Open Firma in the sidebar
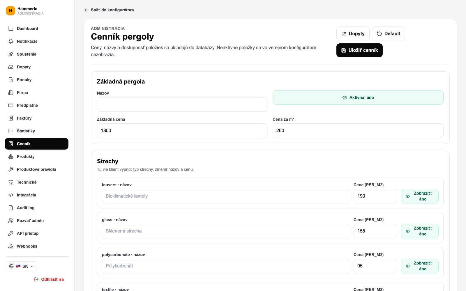The height and width of the screenshot is (291, 466). click(36, 93)
